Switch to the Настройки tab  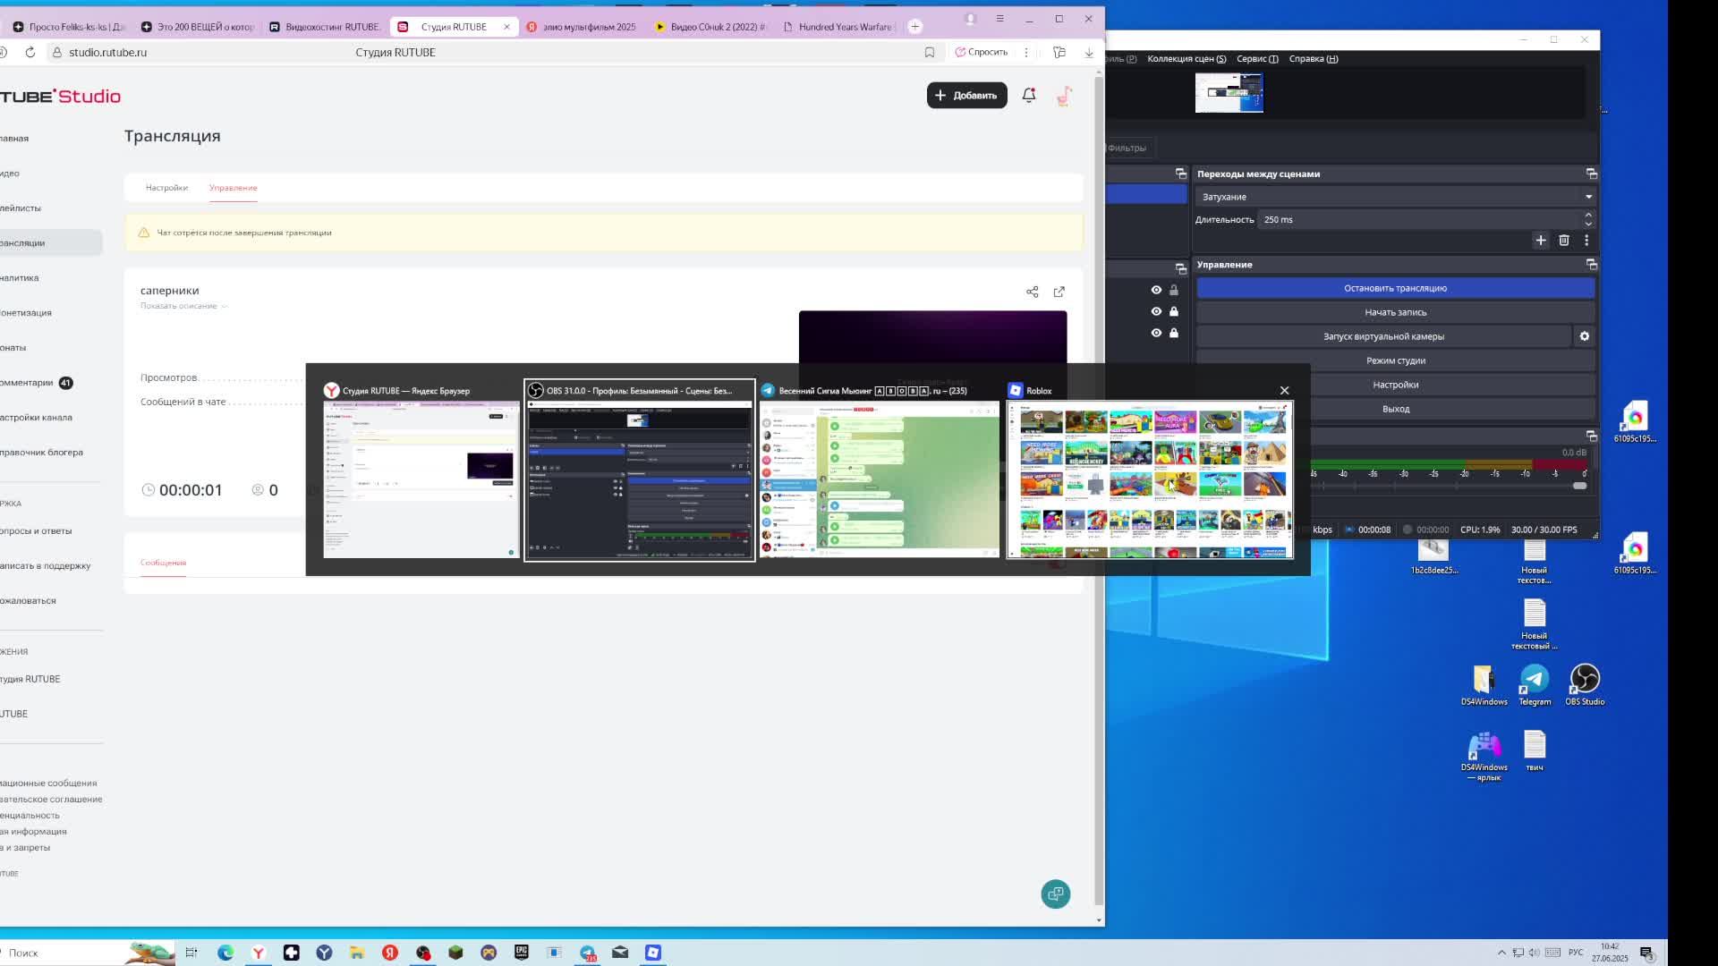(166, 188)
